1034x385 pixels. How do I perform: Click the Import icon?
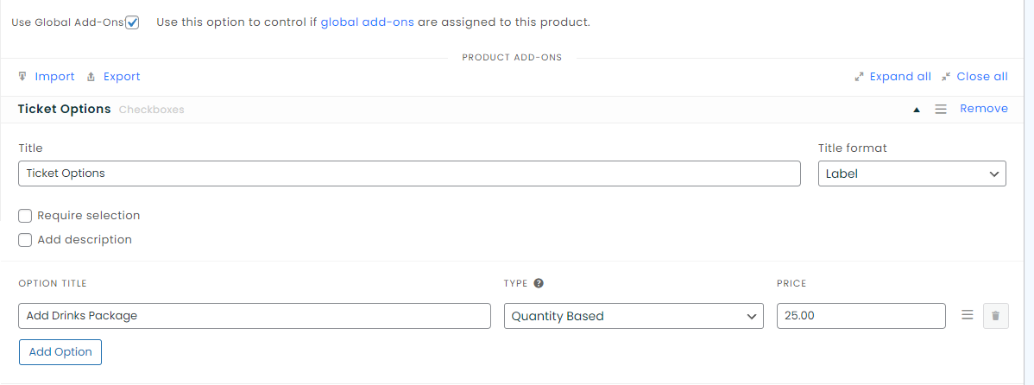click(22, 77)
